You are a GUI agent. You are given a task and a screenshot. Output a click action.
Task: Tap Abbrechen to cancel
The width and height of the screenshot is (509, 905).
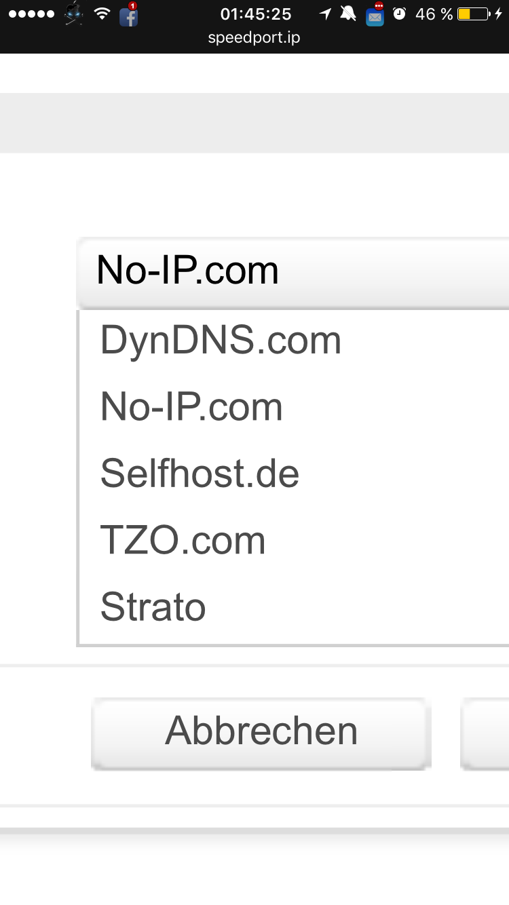261,729
